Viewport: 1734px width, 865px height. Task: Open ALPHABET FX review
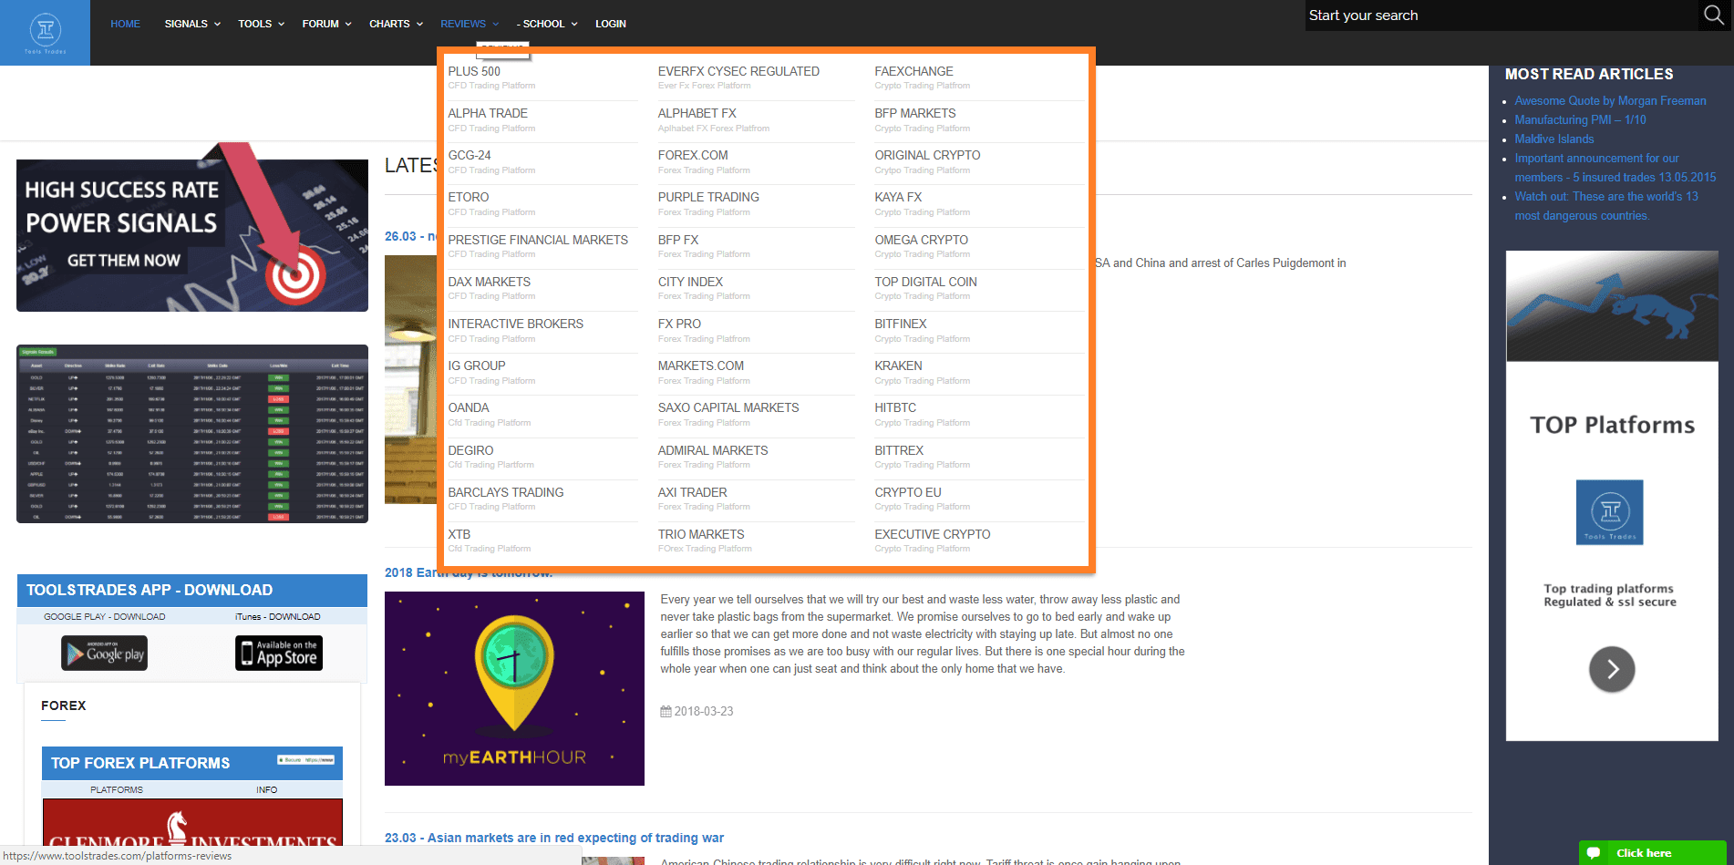[x=697, y=113]
